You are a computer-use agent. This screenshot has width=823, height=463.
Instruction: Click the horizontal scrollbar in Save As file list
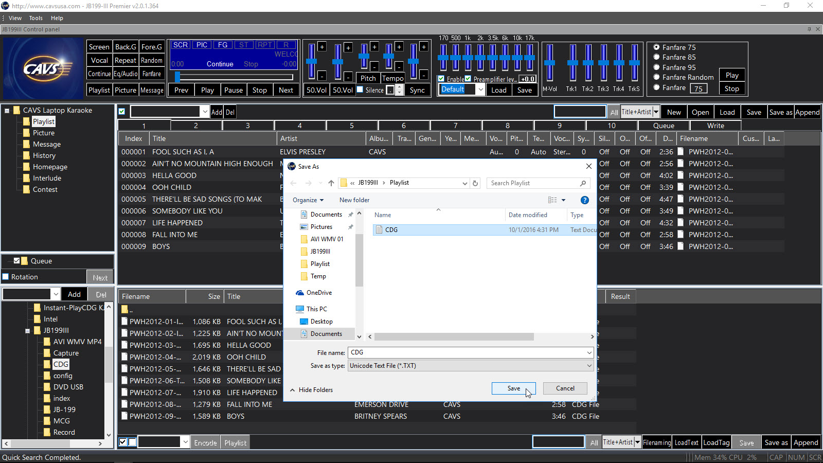point(454,337)
